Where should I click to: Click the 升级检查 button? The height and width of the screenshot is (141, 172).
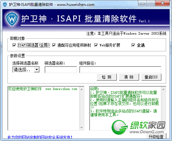[156, 136]
